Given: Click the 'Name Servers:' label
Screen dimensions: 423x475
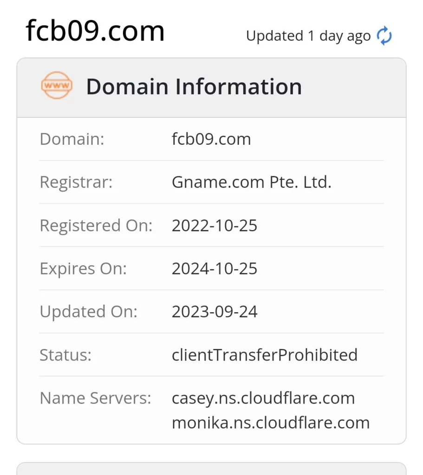Looking at the screenshot, I should click(x=96, y=398).
